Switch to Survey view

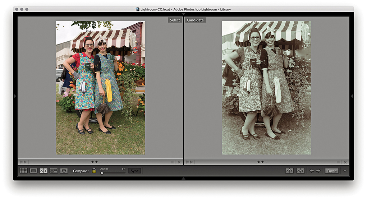coord(54,171)
